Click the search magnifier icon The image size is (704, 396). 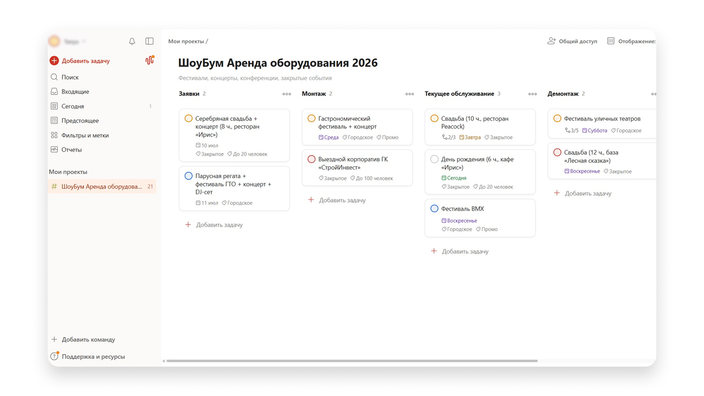54,77
